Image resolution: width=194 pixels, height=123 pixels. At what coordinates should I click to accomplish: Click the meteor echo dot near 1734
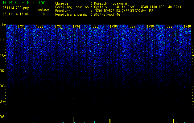click(73, 98)
